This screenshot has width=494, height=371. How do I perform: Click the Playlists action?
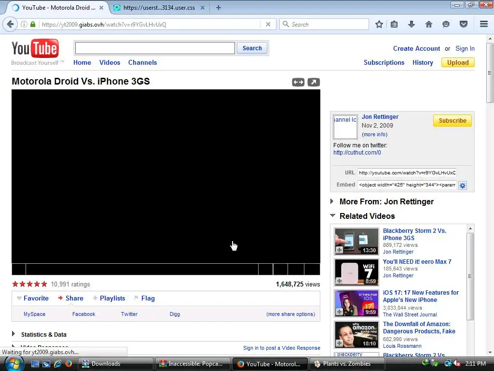pyautogui.click(x=112, y=299)
